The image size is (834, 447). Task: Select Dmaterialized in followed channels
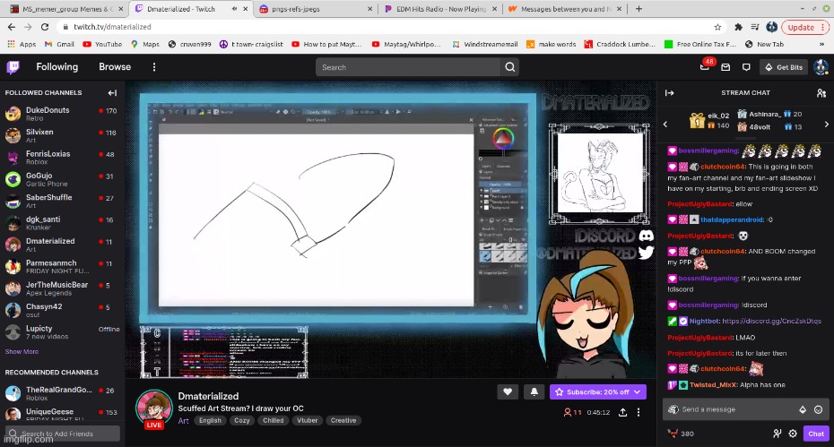(x=62, y=245)
